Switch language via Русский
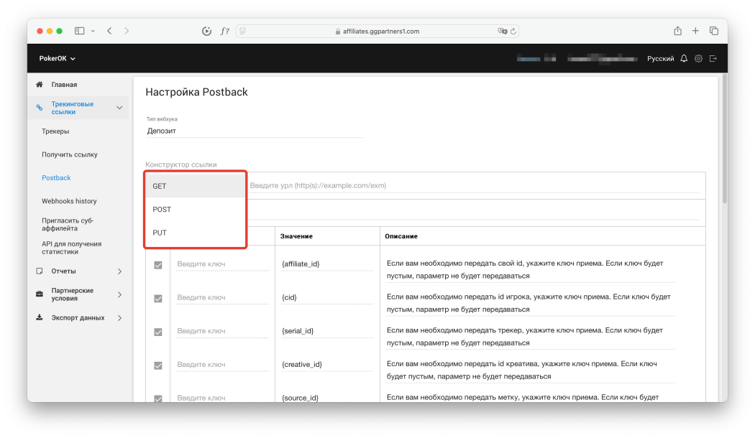The width and height of the screenshot is (755, 438). 660,59
